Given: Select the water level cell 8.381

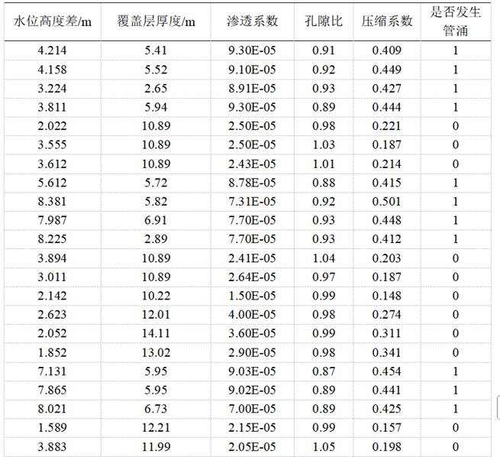Looking at the screenshot, I should point(53,202).
